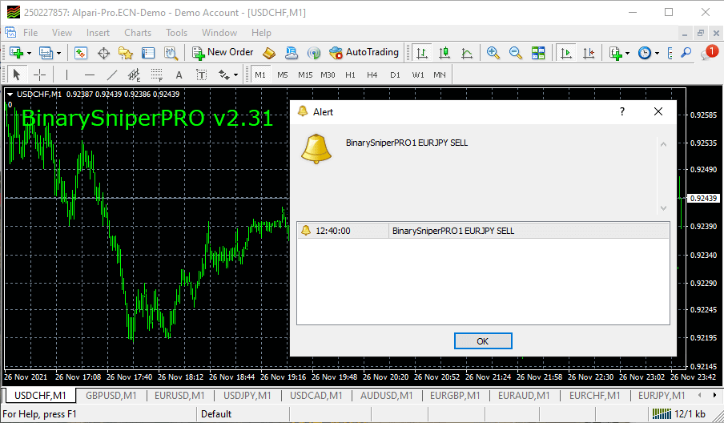Viewport: 724px width, 423px height.
Task: Open the New Chart tool
Action: pos(16,53)
